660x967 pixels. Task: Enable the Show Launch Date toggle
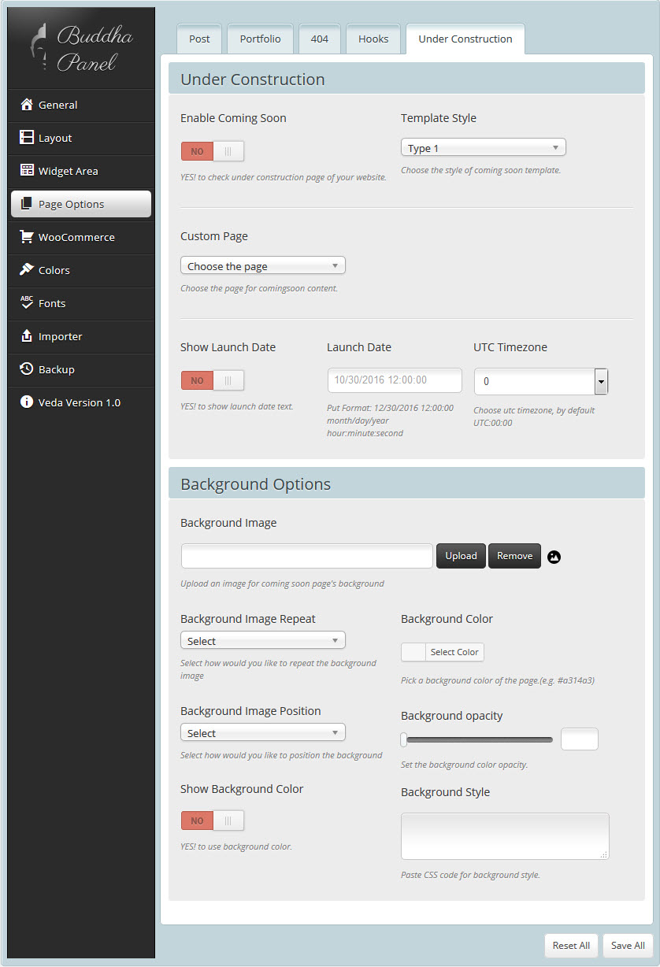point(213,380)
